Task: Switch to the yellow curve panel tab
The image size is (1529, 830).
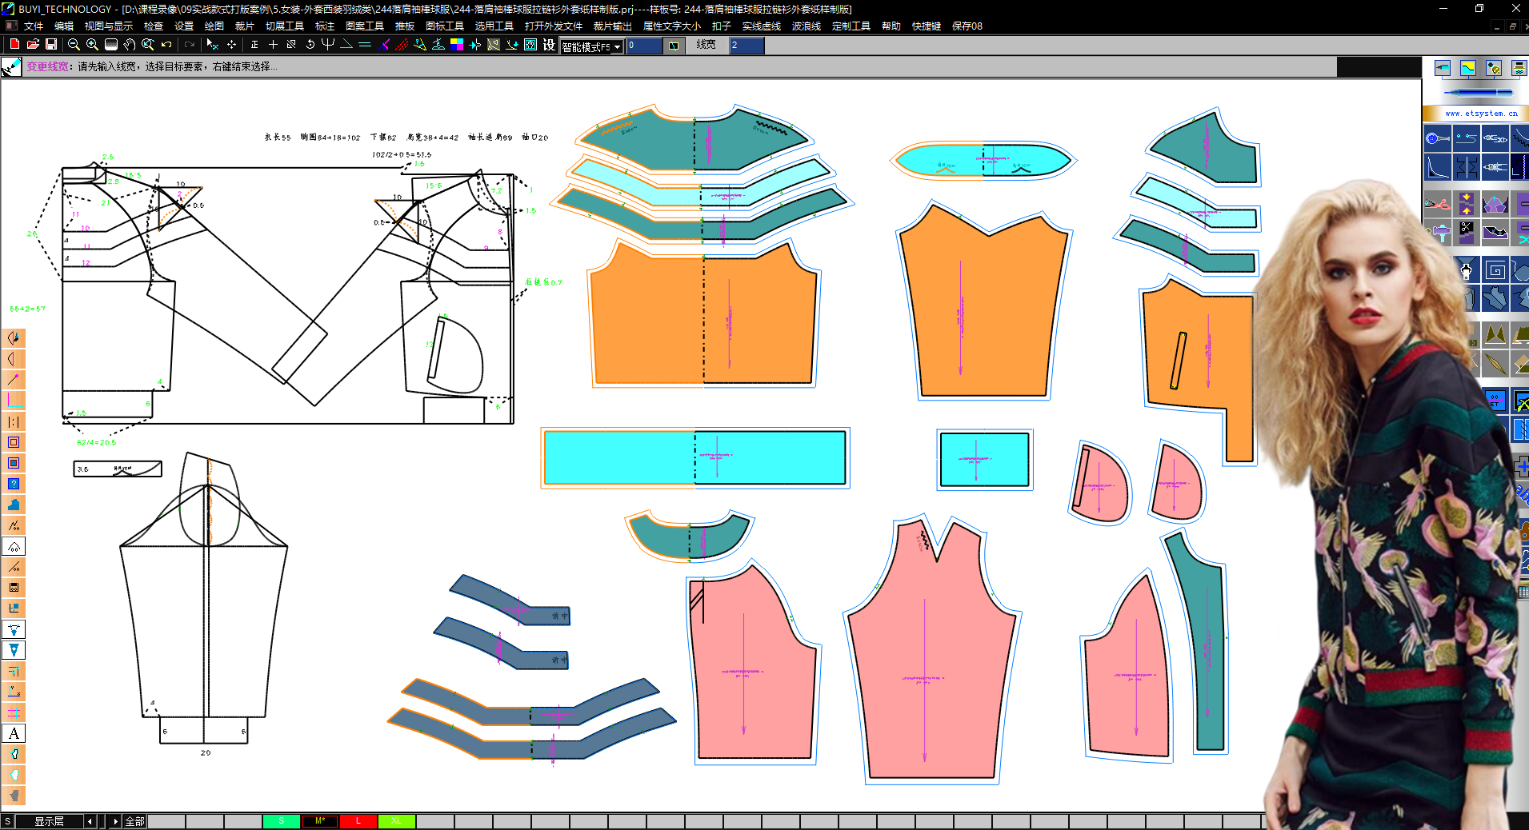Action: click(1467, 69)
